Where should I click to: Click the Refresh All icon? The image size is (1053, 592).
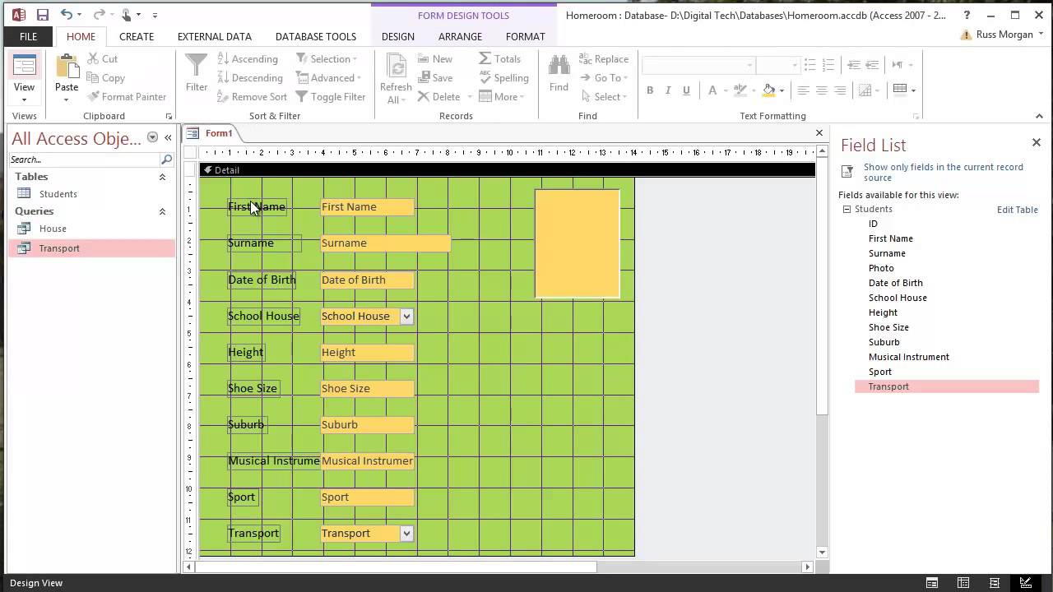(x=396, y=67)
